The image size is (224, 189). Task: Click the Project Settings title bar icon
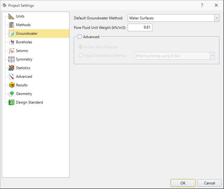click(x=4, y=6)
